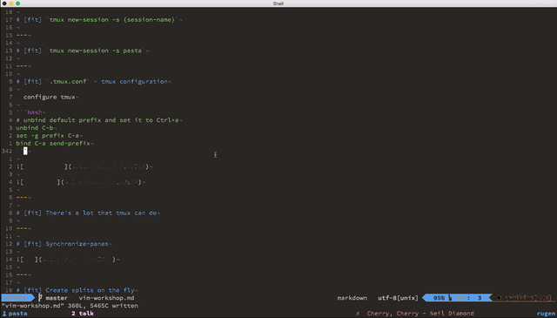
Task: Switch to the talk tmux window
Action: 83,314
